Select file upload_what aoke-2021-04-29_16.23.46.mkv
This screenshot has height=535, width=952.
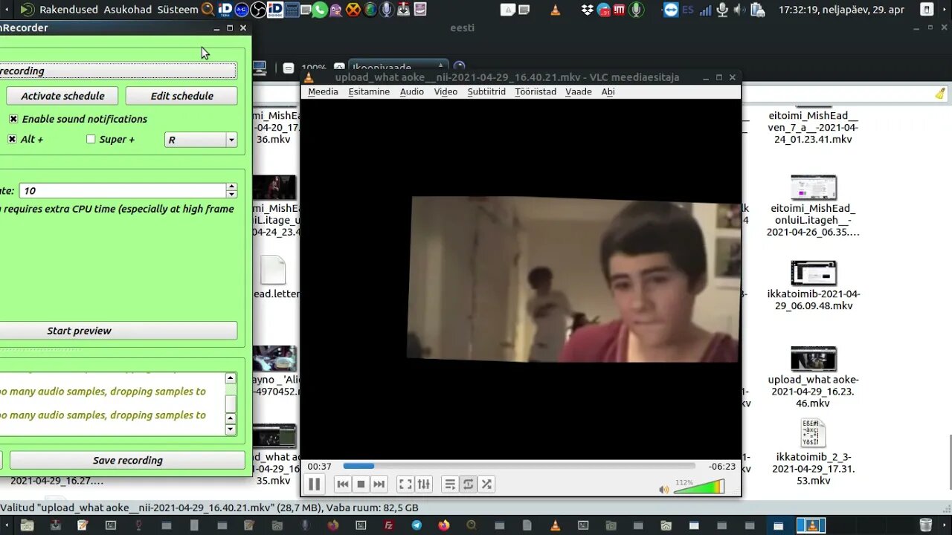coord(813,377)
